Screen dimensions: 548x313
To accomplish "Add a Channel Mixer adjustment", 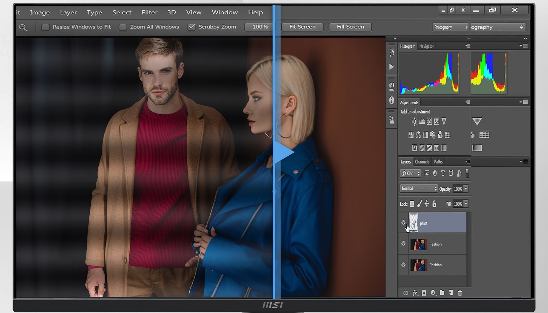I will click(440, 135).
